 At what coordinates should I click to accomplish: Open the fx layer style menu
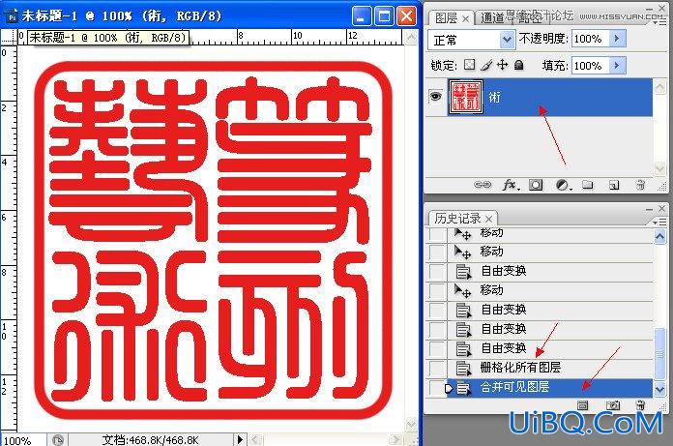pos(510,185)
